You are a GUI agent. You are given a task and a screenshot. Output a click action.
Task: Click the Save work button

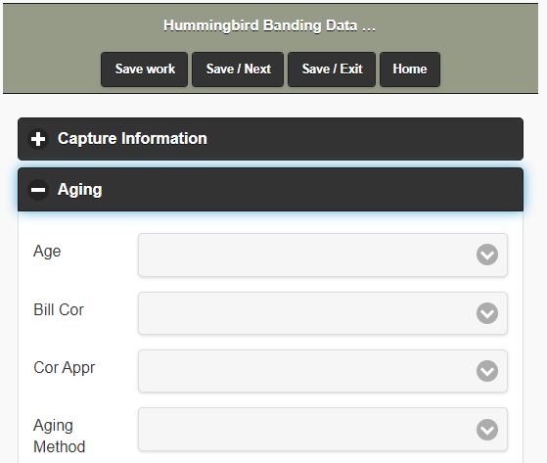click(145, 69)
